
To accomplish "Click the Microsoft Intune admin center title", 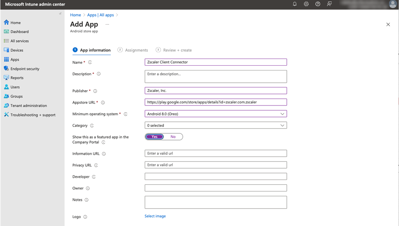I will click(x=35, y=4).
